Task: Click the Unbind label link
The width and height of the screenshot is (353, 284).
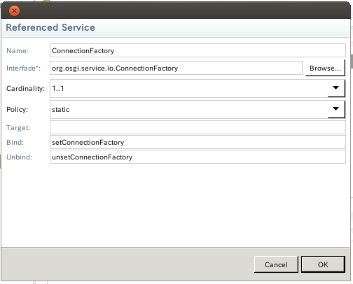Action: [x=19, y=157]
